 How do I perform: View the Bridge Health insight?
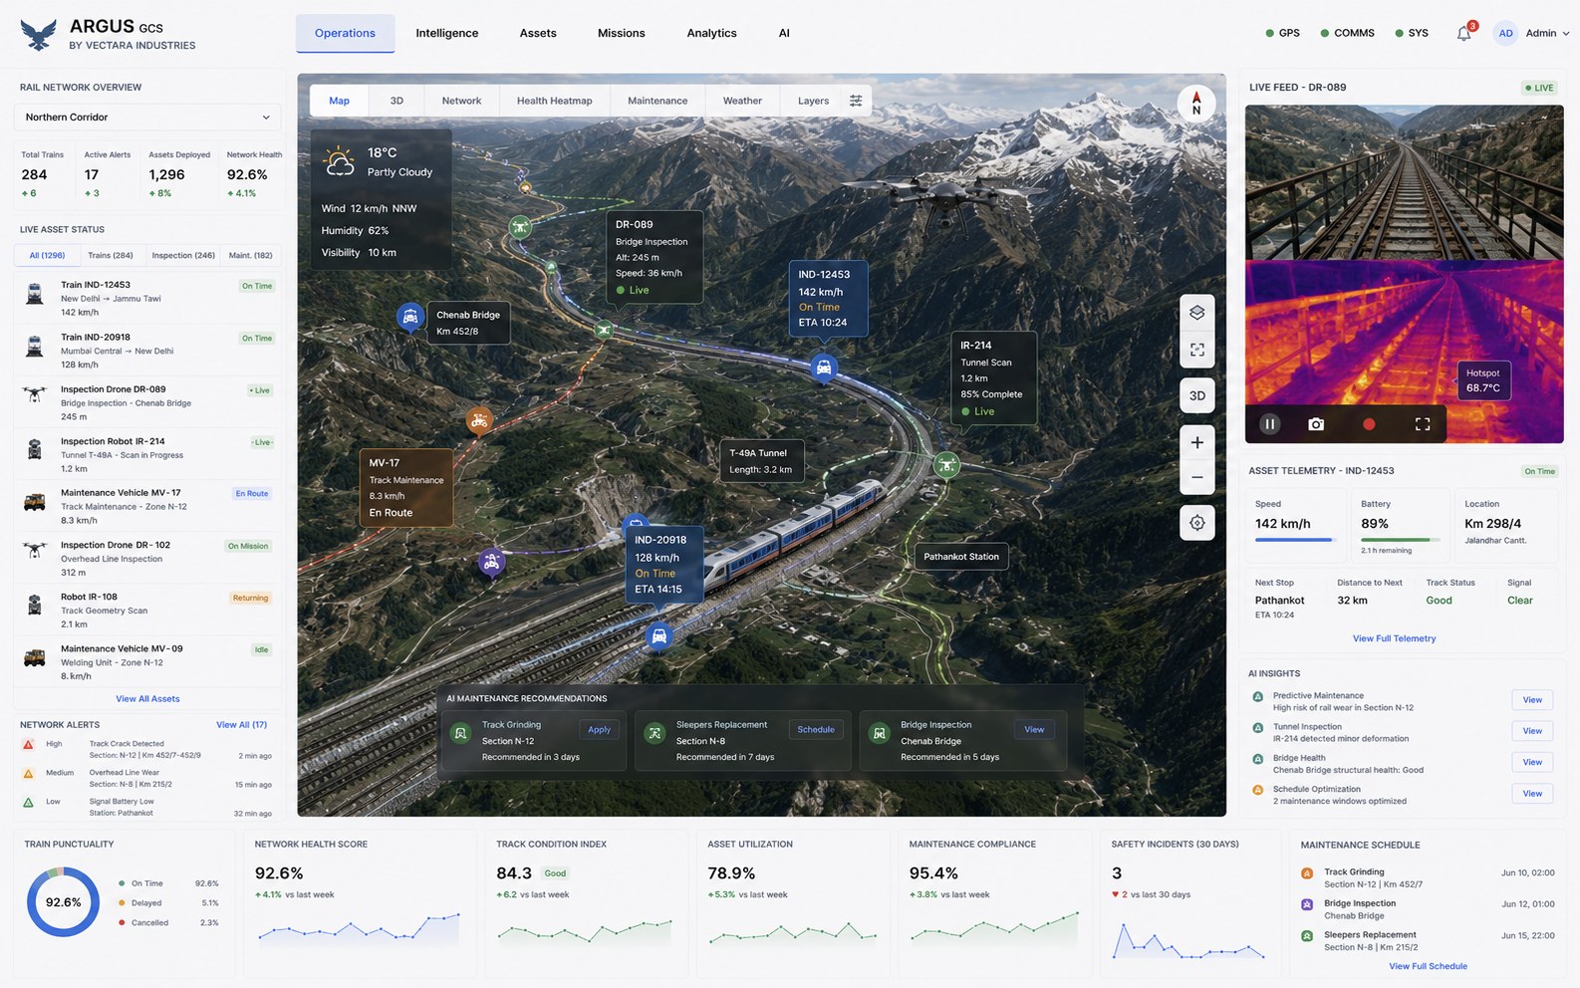pyautogui.click(x=1532, y=762)
